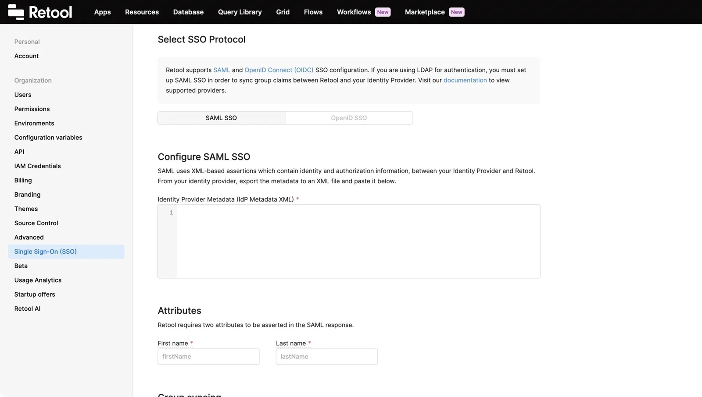Open Themes in the sidebar
Viewport: 702px width, 397px height.
point(26,209)
